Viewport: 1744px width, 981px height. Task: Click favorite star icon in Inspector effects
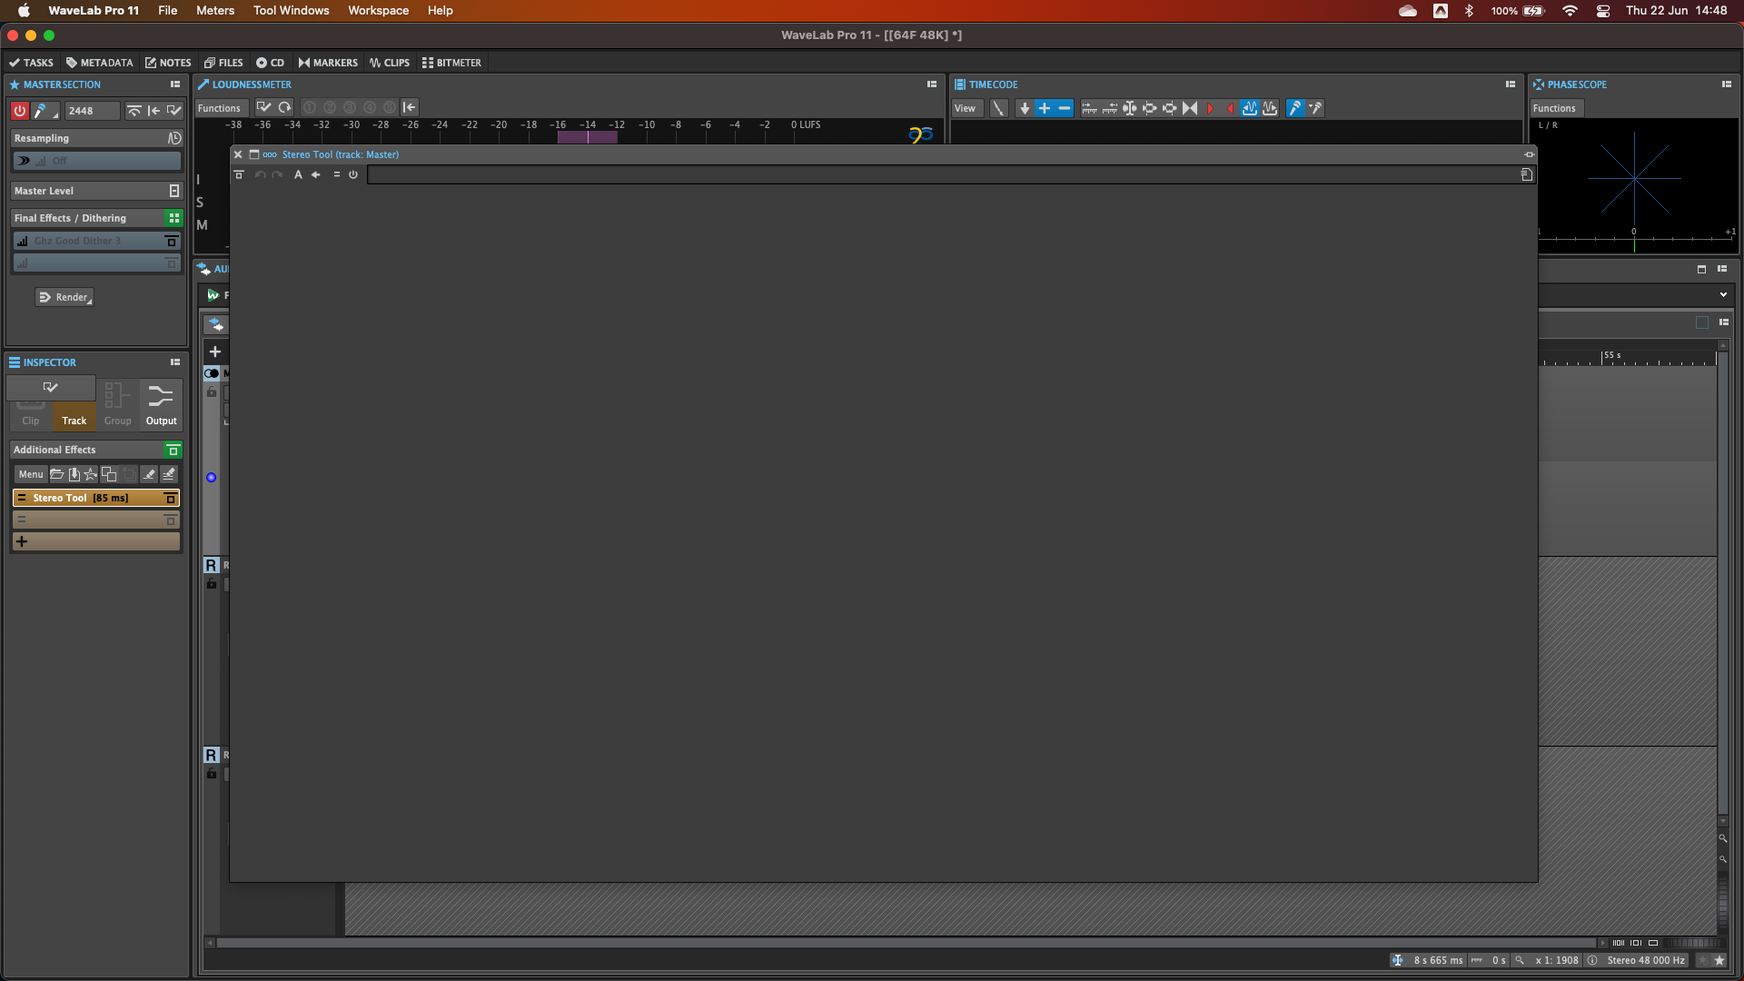[x=90, y=474]
